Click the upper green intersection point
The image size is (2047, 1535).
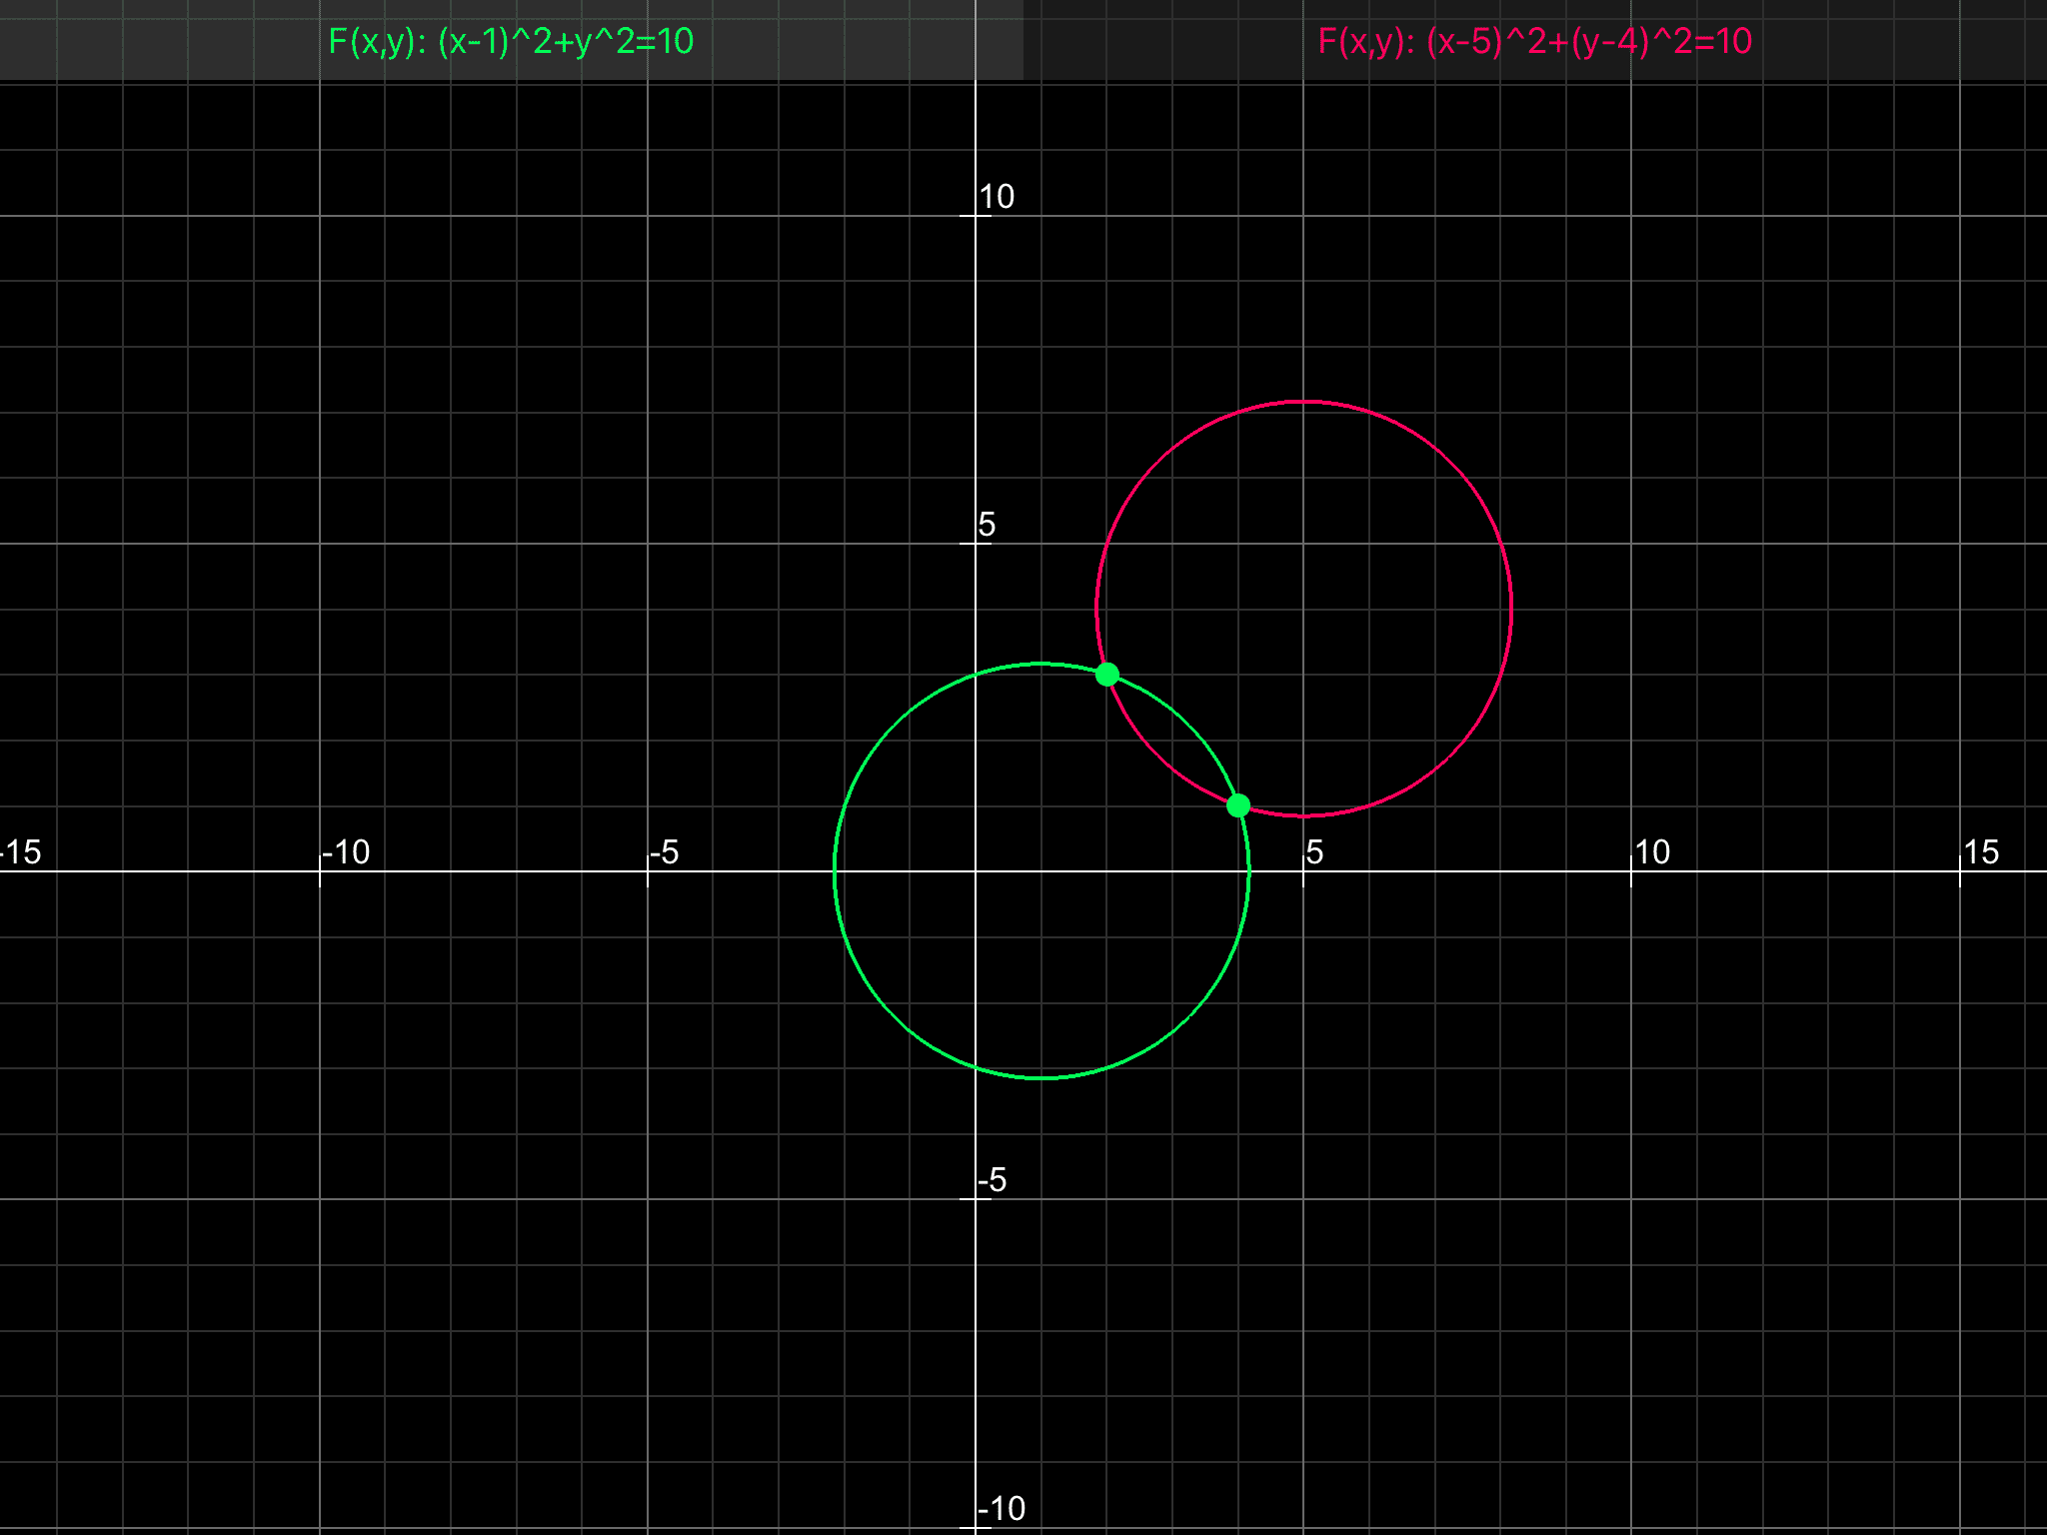click(x=1106, y=675)
